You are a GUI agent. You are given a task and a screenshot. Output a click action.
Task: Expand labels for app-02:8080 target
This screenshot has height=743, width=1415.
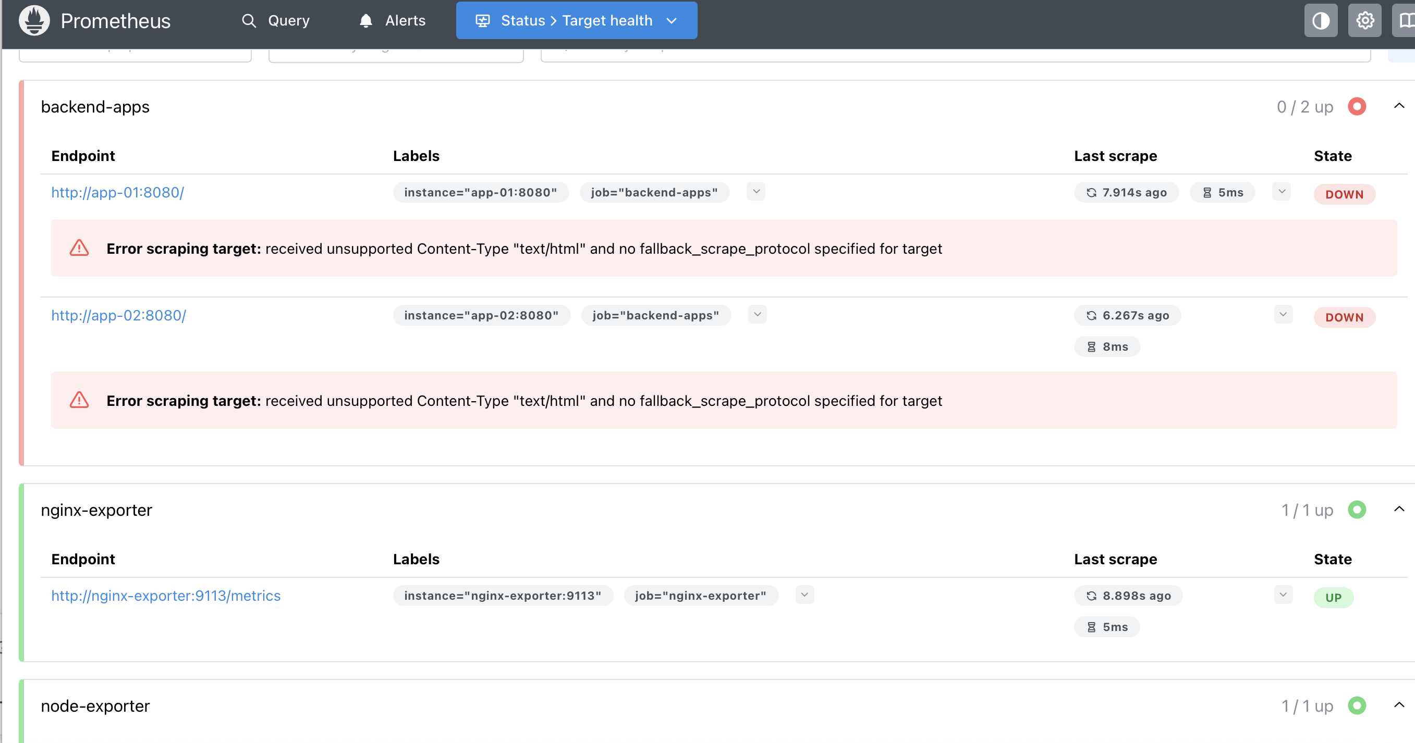click(757, 314)
